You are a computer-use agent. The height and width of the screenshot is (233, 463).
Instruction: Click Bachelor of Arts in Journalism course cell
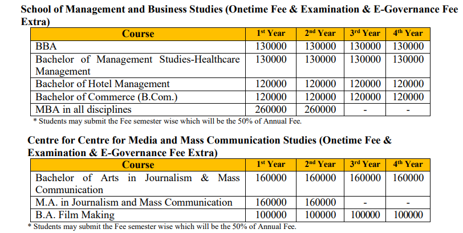137,183
